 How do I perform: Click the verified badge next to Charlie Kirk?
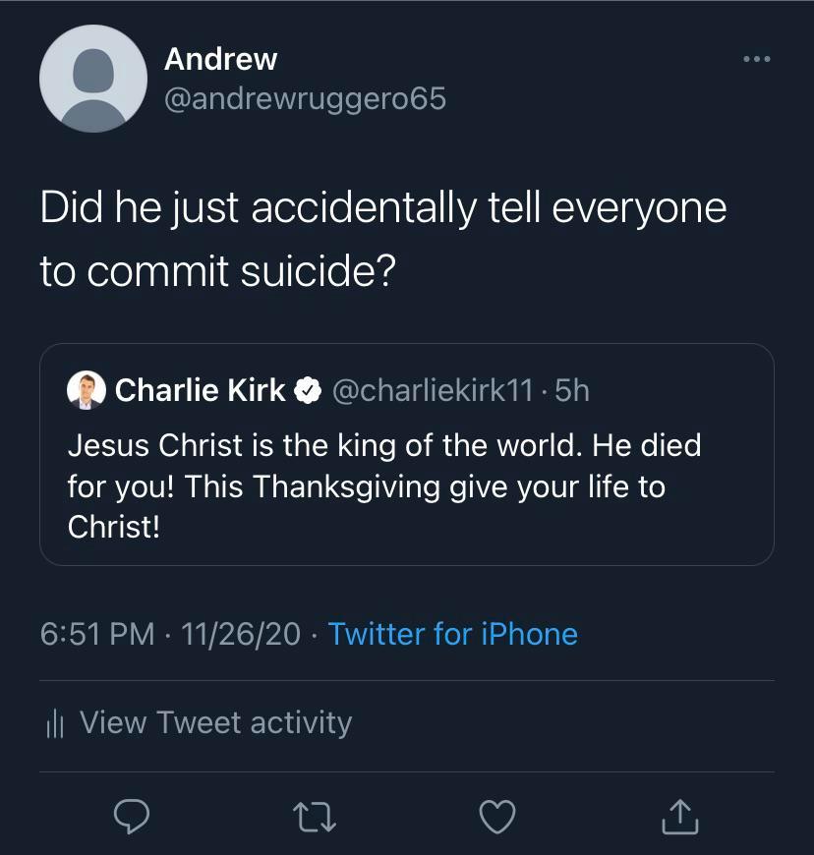(309, 391)
